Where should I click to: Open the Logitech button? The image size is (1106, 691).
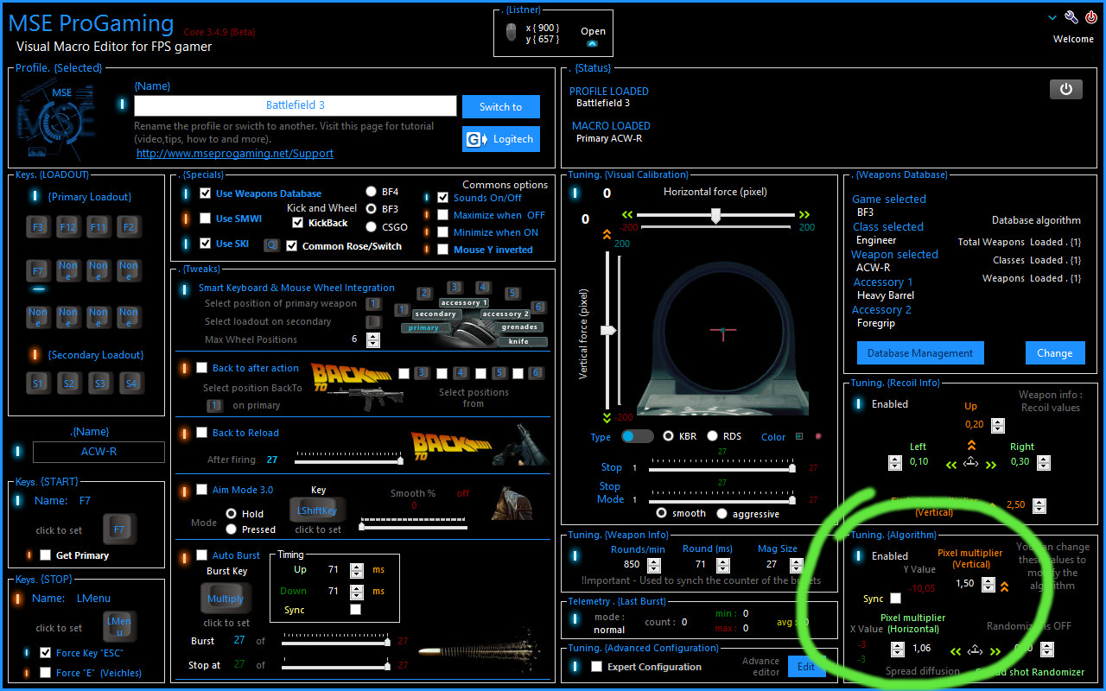tap(501, 139)
